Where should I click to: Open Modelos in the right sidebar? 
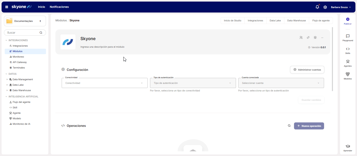tap(348, 76)
